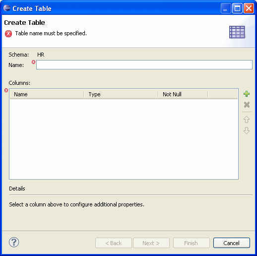
Task: Click the Details section heading
Action: coord(17,189)
